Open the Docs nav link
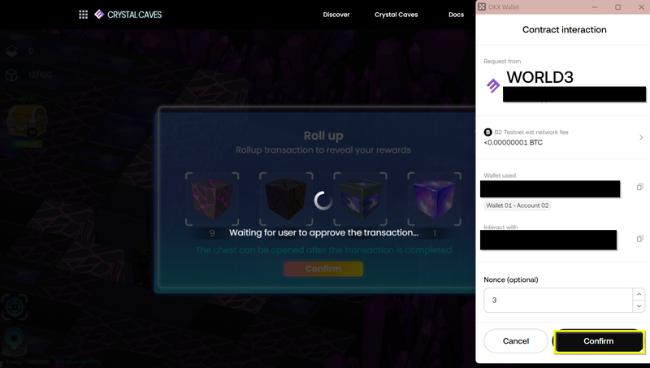The image size is (650, 368). (456, 15)
